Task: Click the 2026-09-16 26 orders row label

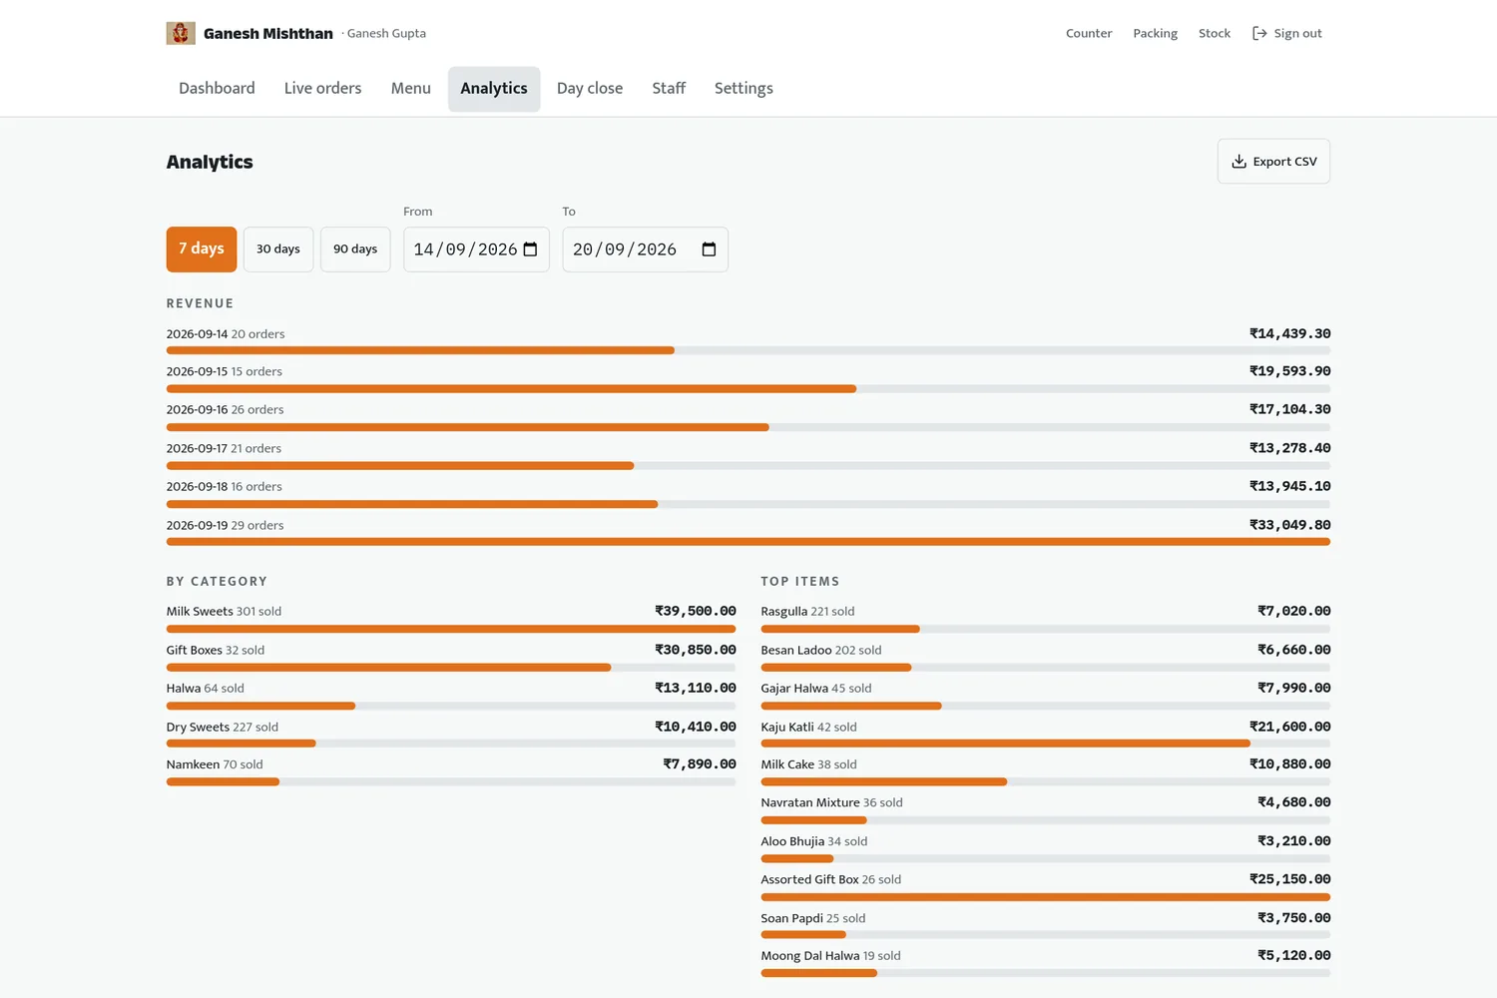Action: click(x=226, y=410)
